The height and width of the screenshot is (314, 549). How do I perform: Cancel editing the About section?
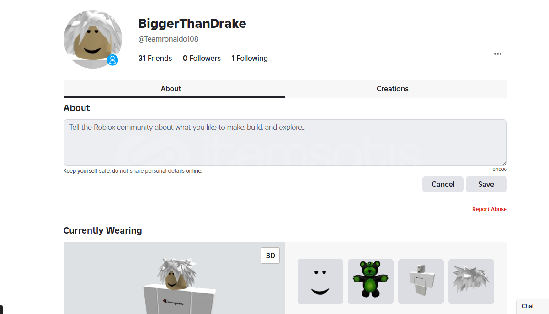443,184
